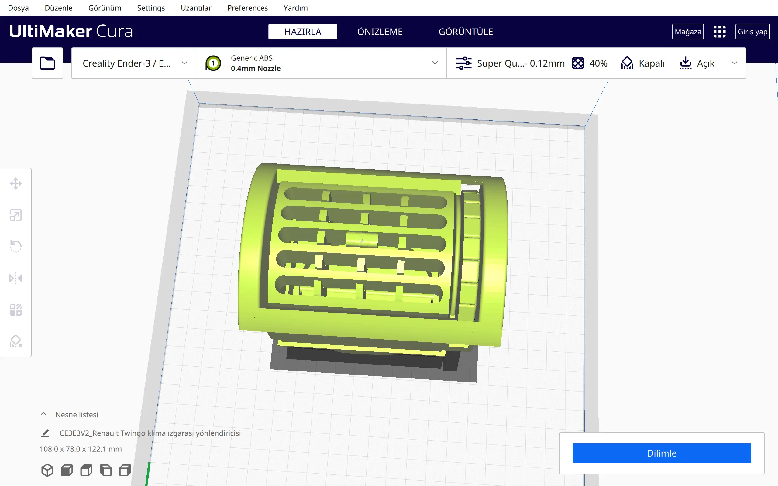Expand the print settings panel chevron
Viewport: 778px width, 486px height.
(x=735, y=63)
